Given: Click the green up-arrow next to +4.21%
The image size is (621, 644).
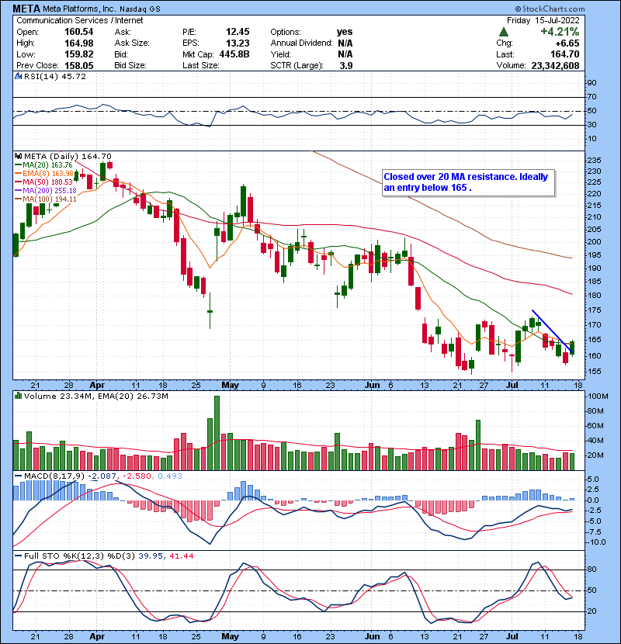Looking at the screenshot, I should pos(504,32).
